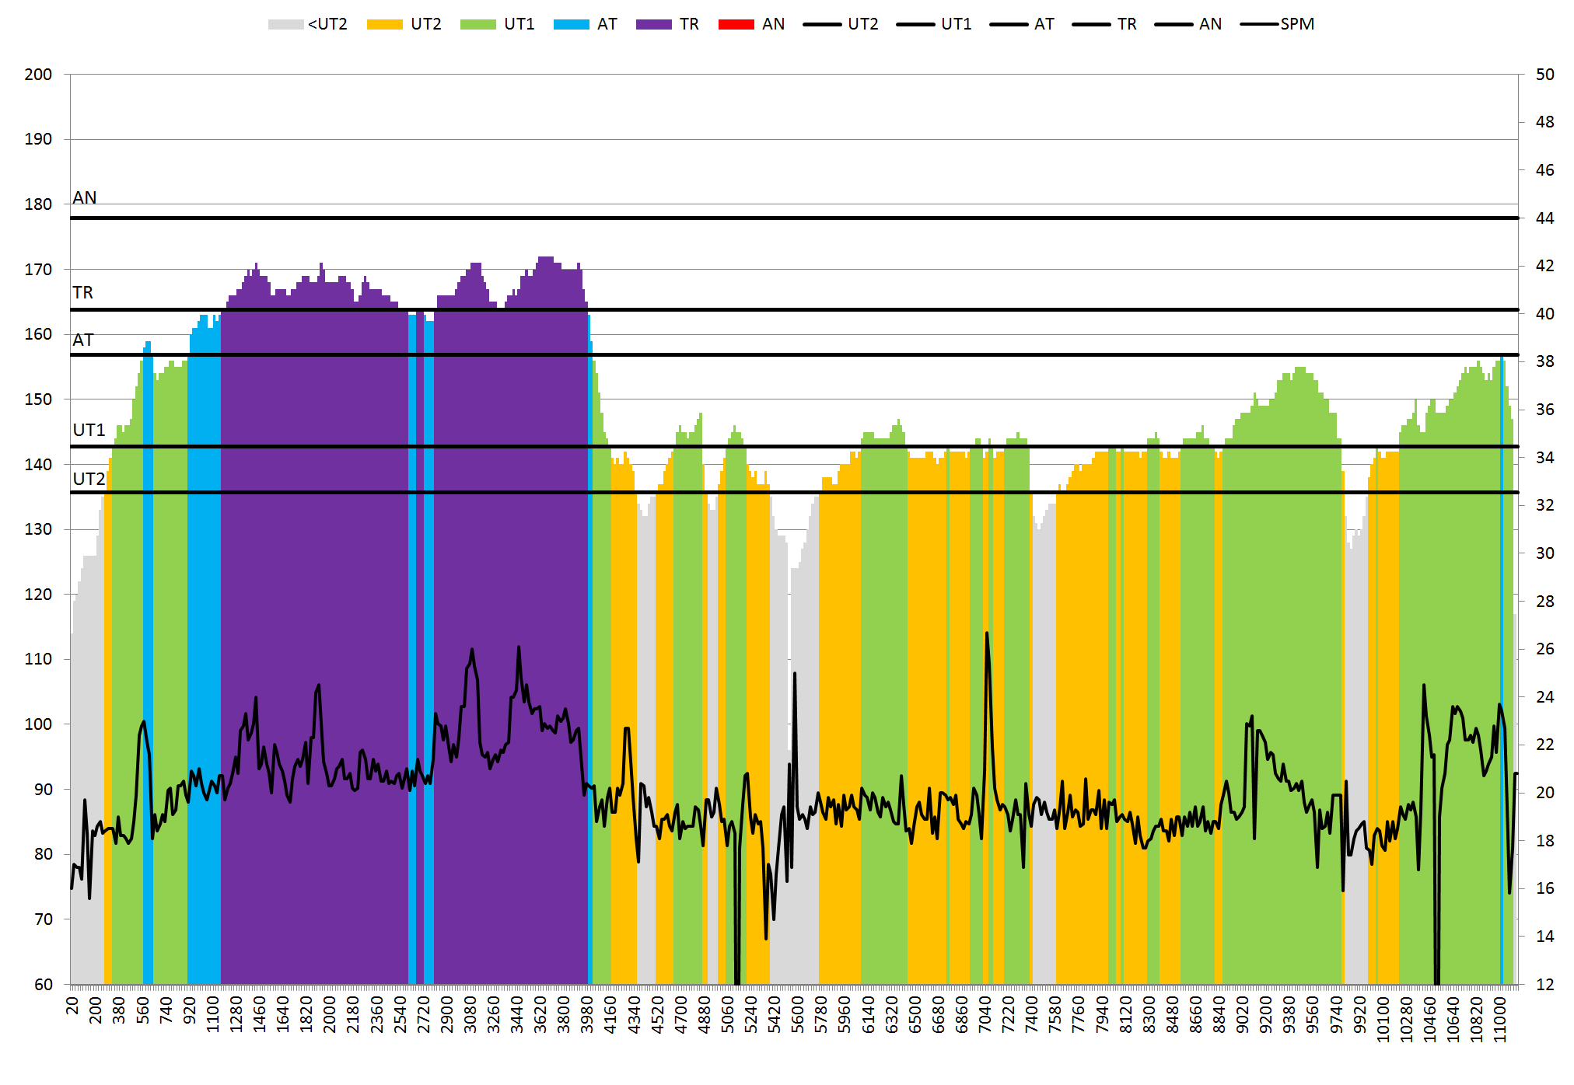Click the gray <UT2 legend swatch
Viewport: 1574px width, 1085px height.
point(285,24)
